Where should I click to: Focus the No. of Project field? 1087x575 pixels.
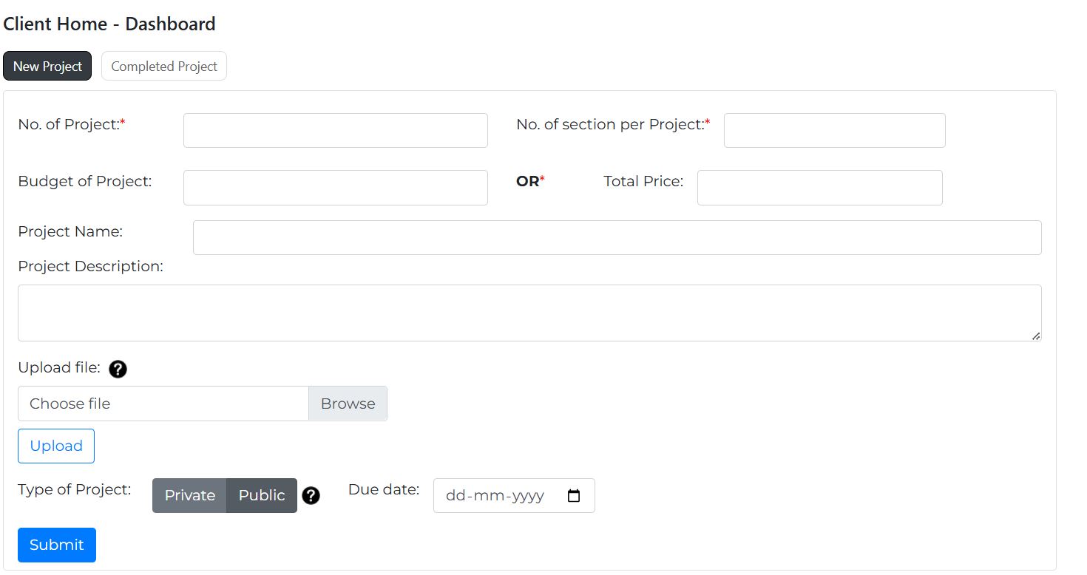click(336, 130)
